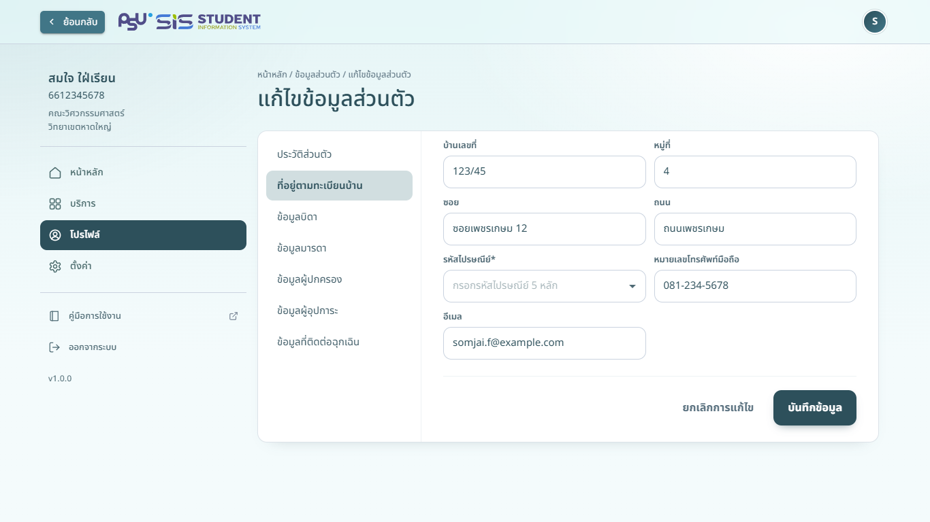Viewport: 930px width, 522px height.
Task: Click the บันทึกข้อมูล save button
Action: tap(814, 408)
